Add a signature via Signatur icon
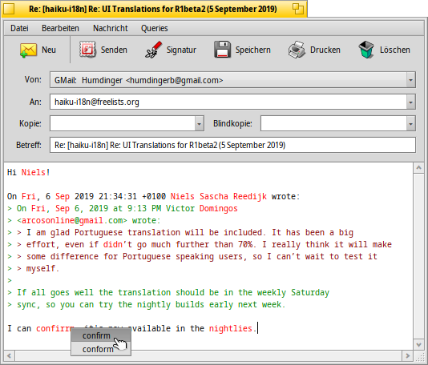This screenshot has width=428, height=365. click(x=153, y=50)
